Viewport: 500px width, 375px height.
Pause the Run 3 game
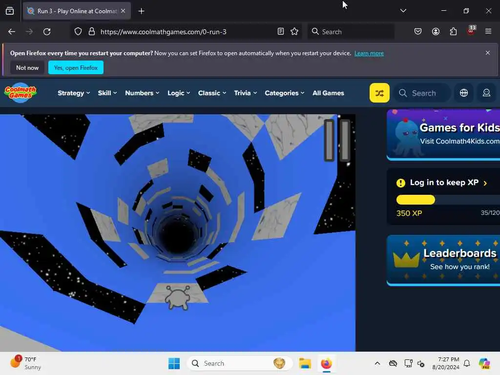337,140
